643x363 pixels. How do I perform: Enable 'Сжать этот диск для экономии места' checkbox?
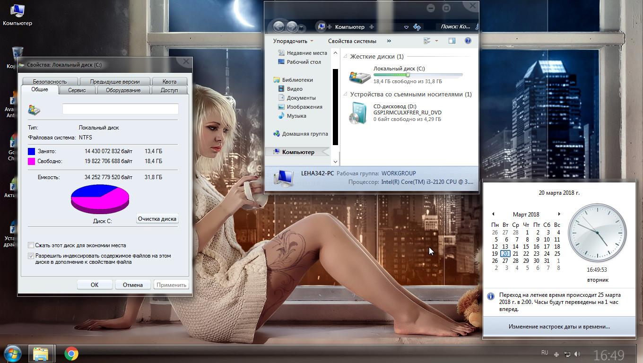pos(31,245)
